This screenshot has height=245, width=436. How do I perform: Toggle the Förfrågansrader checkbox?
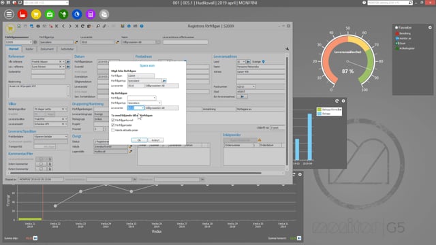[x=113, y=125]
